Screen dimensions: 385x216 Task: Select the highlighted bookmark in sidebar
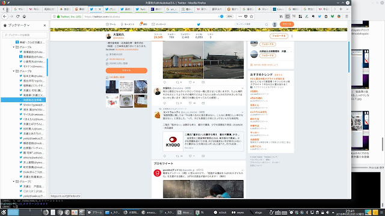(x=23, y=100)
